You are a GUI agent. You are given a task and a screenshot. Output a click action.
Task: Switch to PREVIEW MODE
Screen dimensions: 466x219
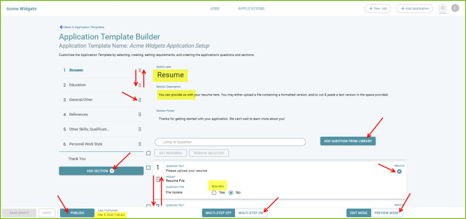386,213
